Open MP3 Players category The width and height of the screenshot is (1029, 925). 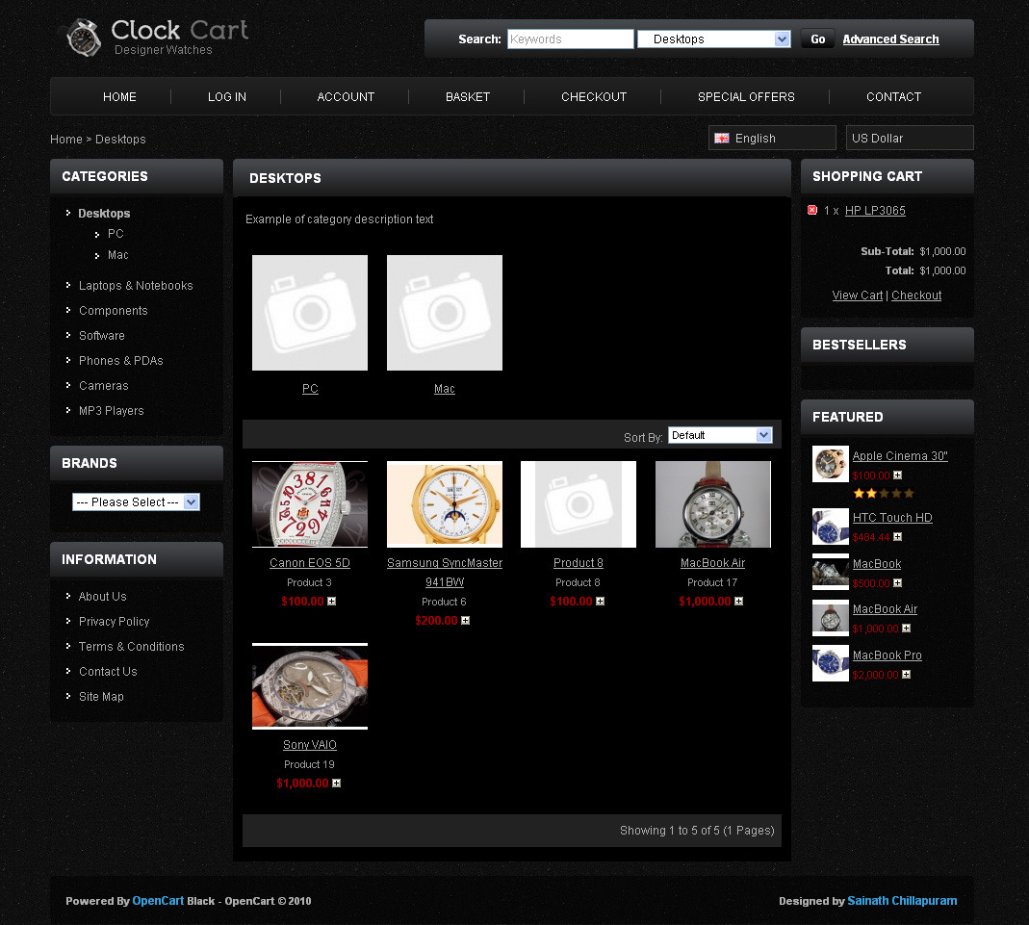click(111, 411)
